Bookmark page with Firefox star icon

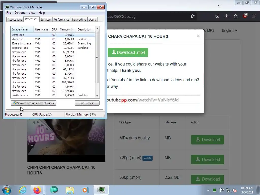click(x=192, y=16)
